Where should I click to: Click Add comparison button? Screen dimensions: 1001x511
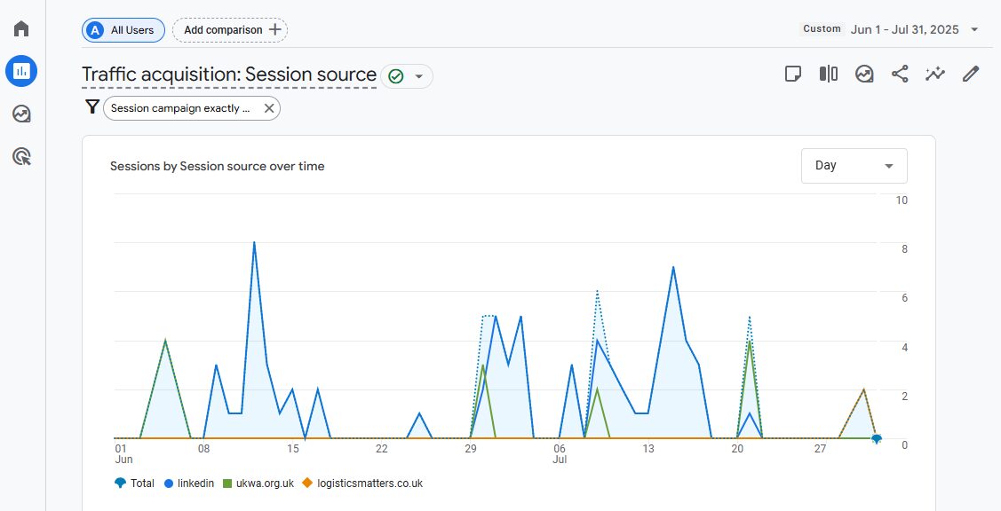[x=230, y=30]
